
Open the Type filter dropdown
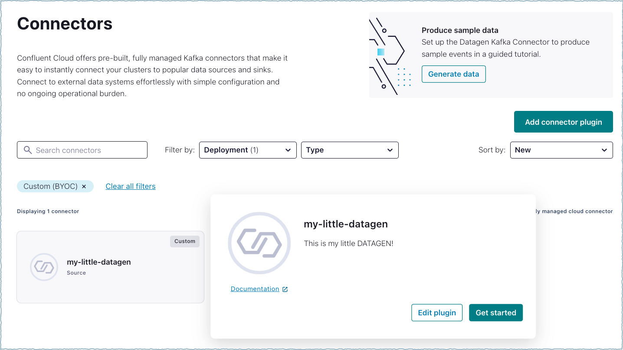(349, 150)
